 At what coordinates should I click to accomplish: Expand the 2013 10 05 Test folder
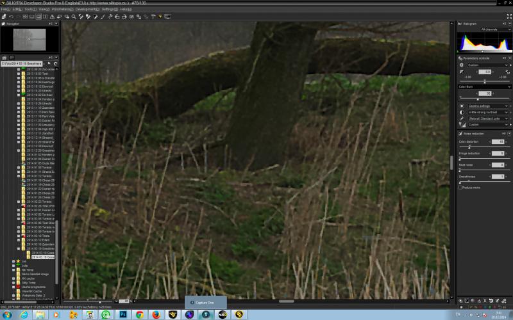[19, 74]
